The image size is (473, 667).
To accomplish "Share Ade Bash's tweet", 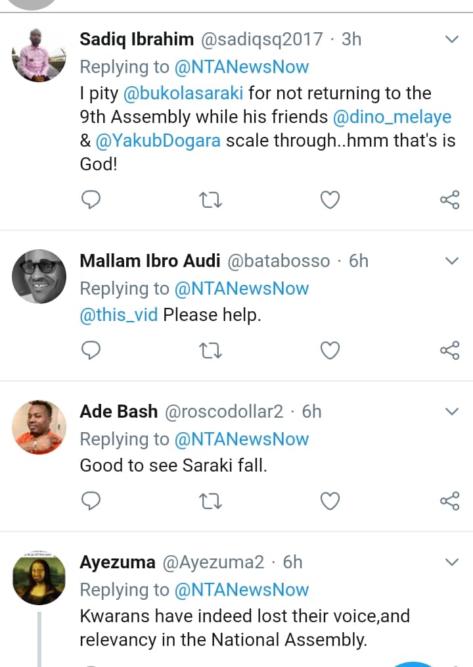I will 449,501.
